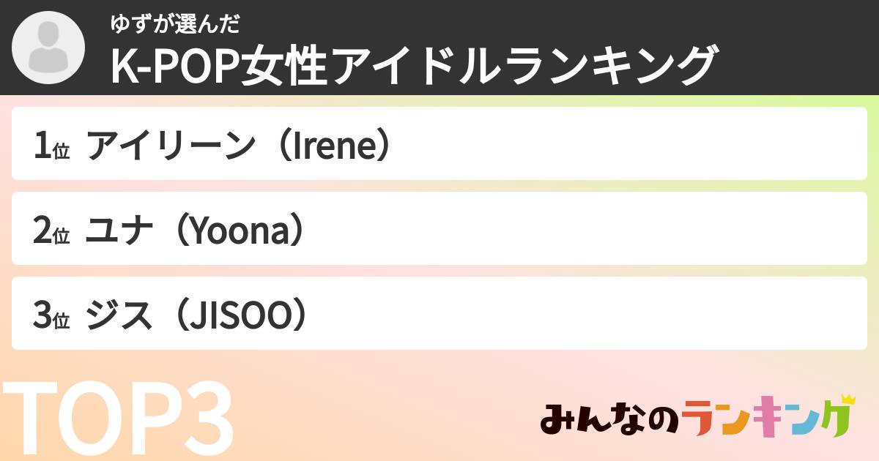Click empty space in the second-place row
Image resolution: width=879 pixels, height=461 pixels.
point(586,229)
